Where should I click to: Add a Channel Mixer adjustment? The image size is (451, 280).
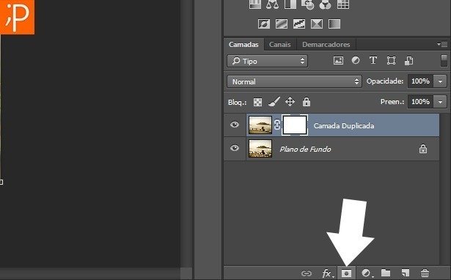326,4
